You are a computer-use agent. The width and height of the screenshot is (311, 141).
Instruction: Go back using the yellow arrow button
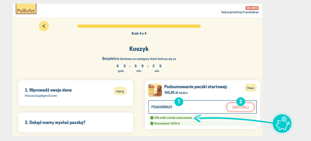tap(44, 26)
